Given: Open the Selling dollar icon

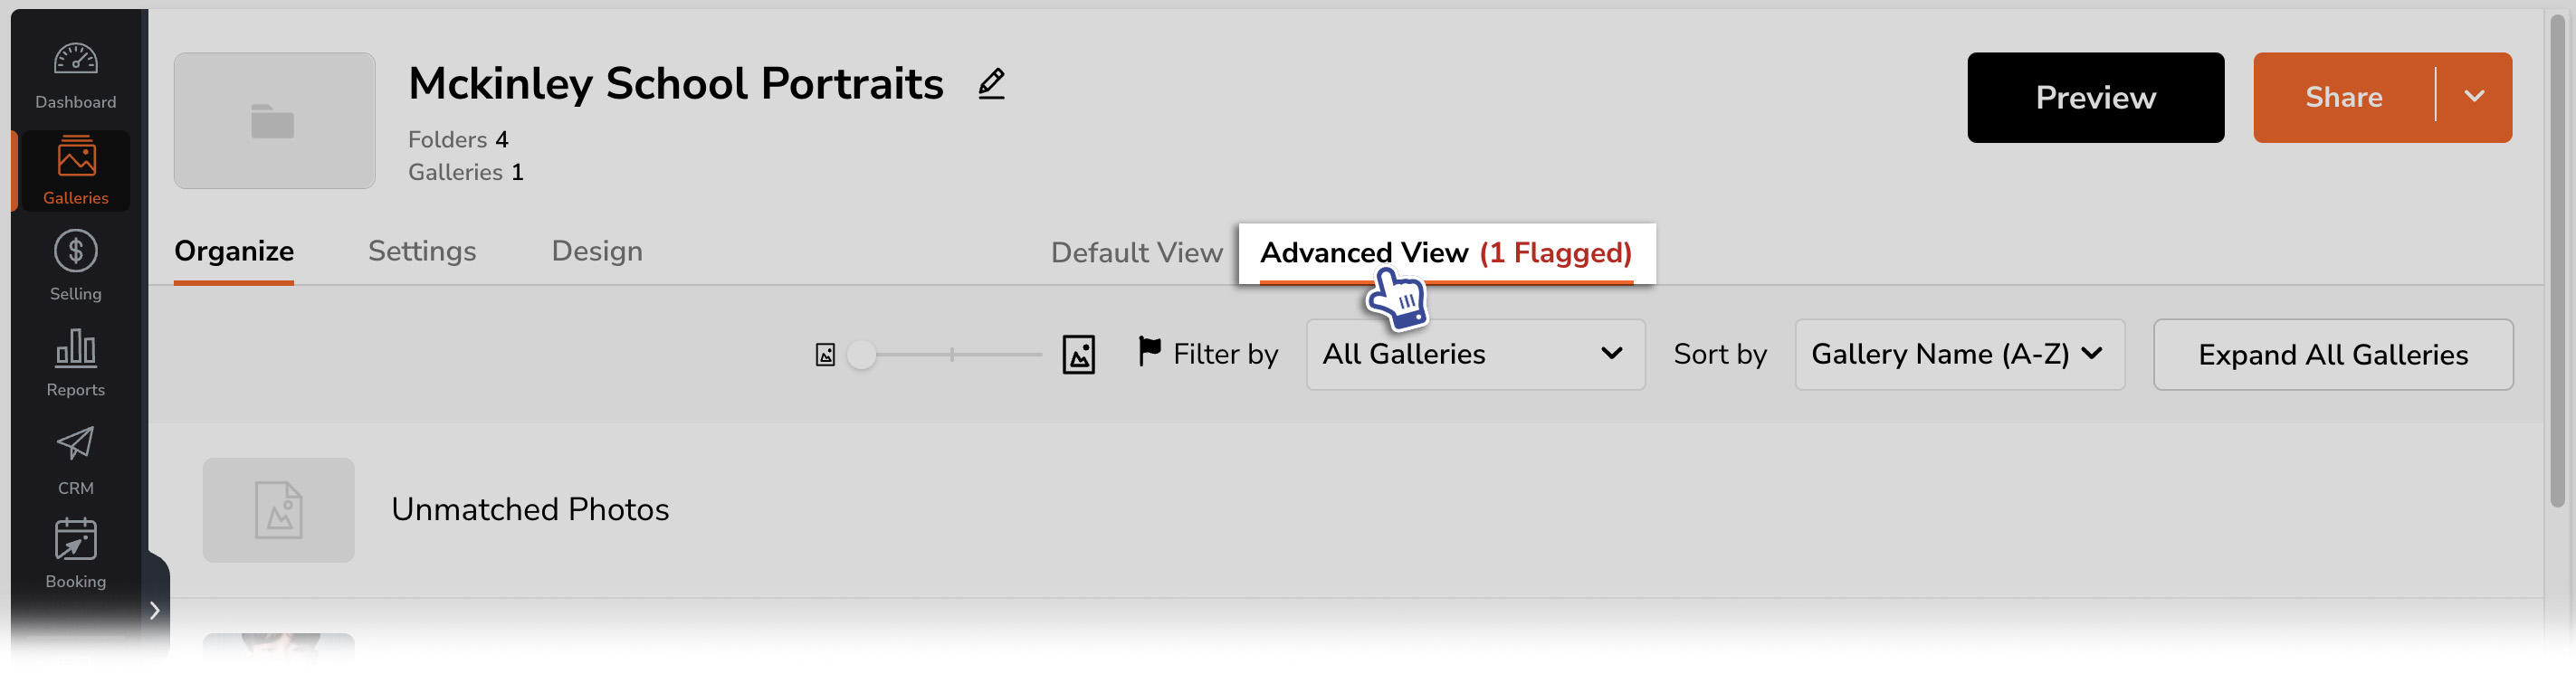Looking at the screenshot, I should click(75, 251).
